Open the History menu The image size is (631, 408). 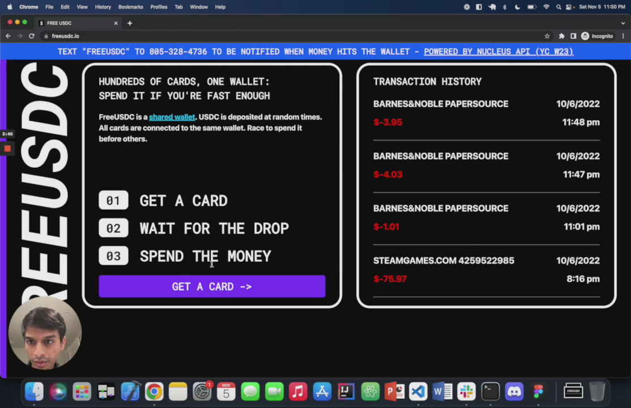coord(103,7)
